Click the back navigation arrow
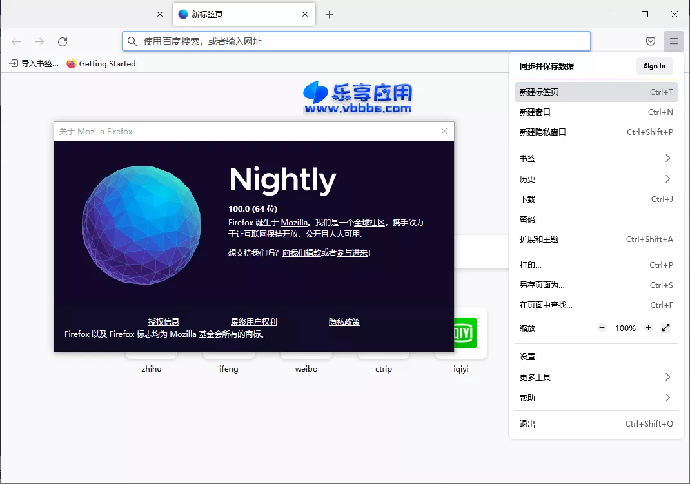 [x=15, y=41]
